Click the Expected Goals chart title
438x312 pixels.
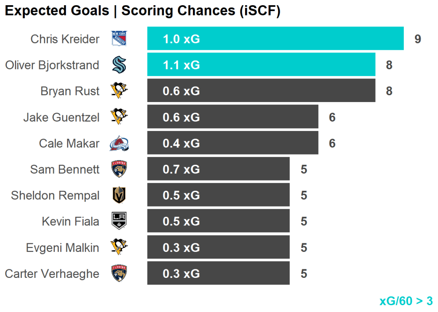pyautogui.click(x=142, y=11)
